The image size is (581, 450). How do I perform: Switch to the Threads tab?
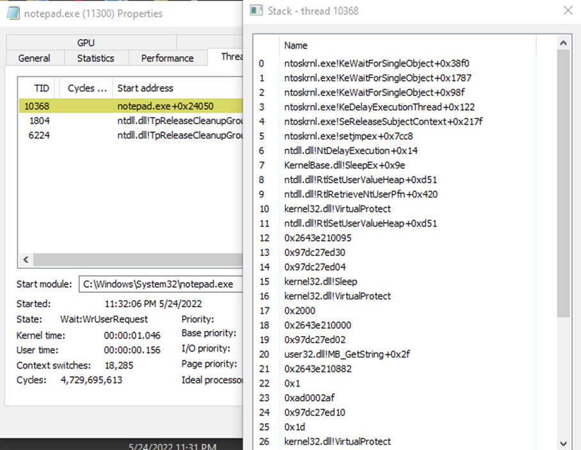(x=230, y=58)
